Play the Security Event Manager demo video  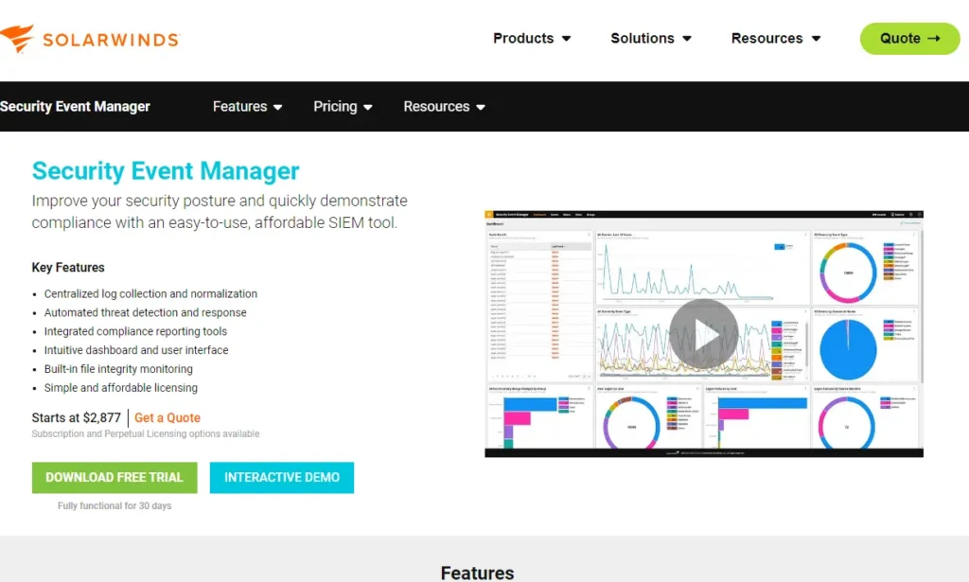coord(703,333)
